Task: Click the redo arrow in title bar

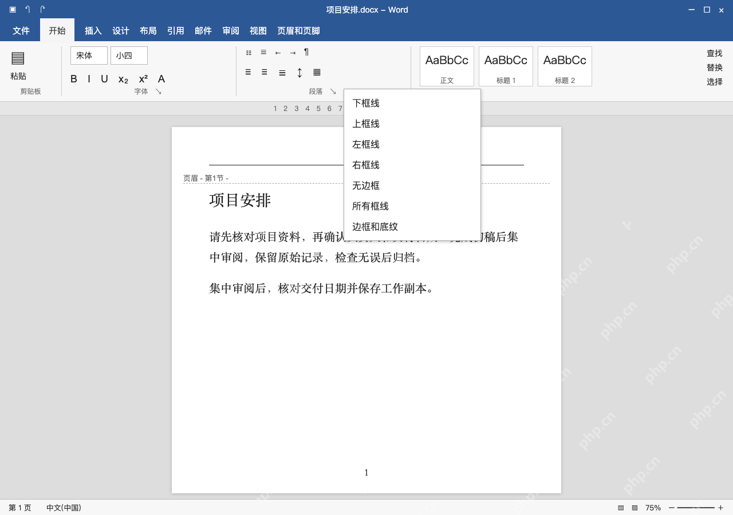Action: click(x=42, y=10)
